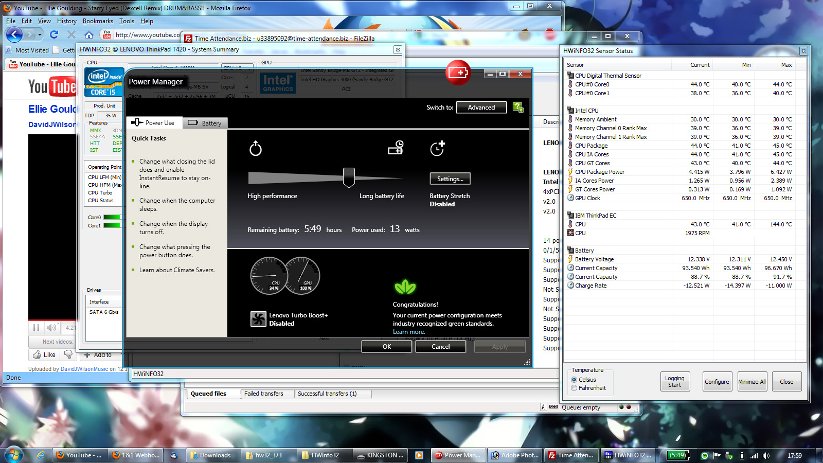Click the red battery badge in the Power Manager title
Viewport: 823px width, 463px height.
coord(458,73)
